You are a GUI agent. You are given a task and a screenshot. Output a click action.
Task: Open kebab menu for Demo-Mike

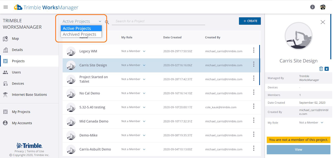(x=254, y=134)
